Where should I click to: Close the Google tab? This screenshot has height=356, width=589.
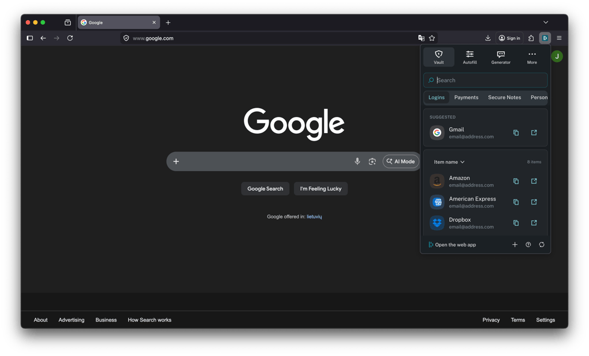tap(154, 22)
